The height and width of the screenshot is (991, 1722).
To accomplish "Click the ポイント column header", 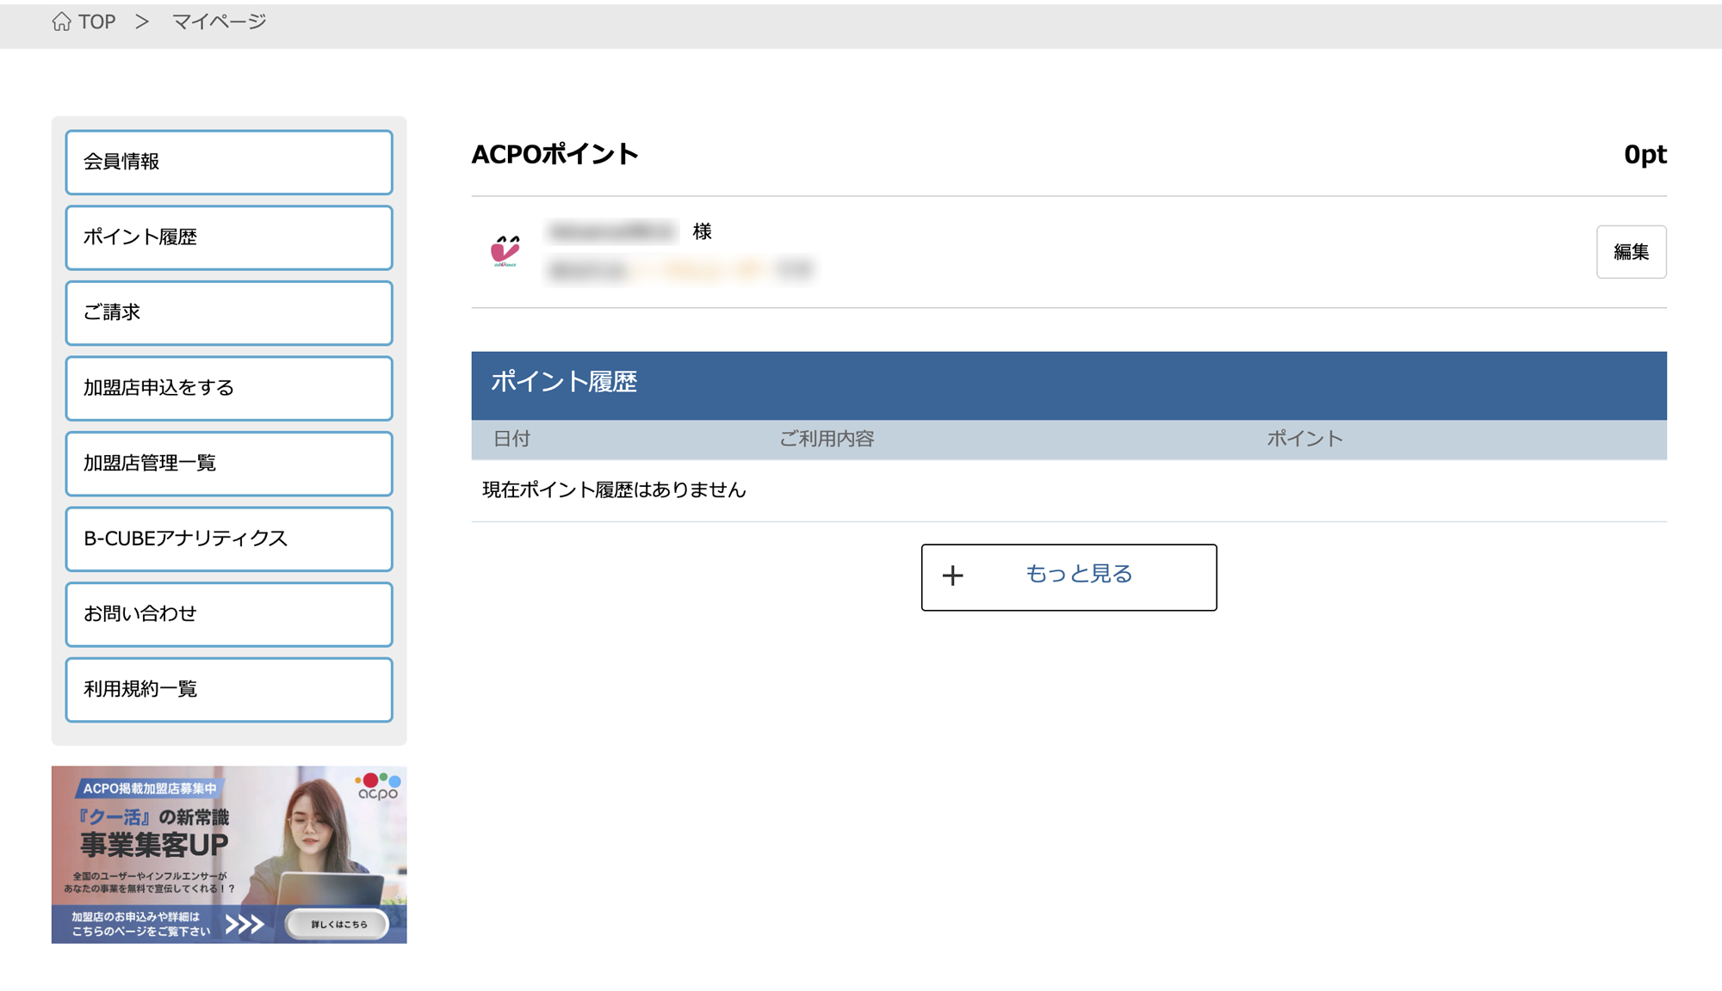I will coord(1304,439).
